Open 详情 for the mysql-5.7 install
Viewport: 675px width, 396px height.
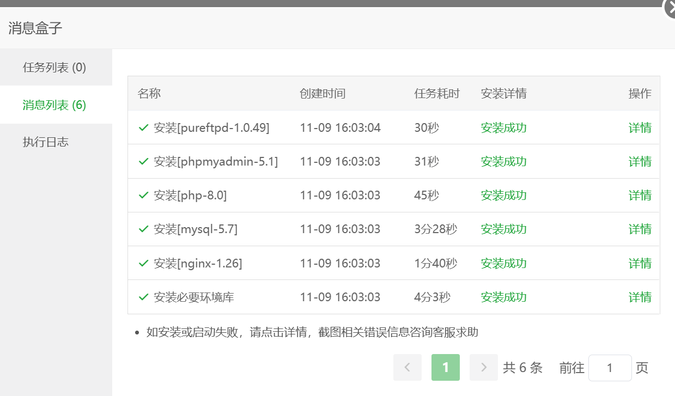(640, 229)
